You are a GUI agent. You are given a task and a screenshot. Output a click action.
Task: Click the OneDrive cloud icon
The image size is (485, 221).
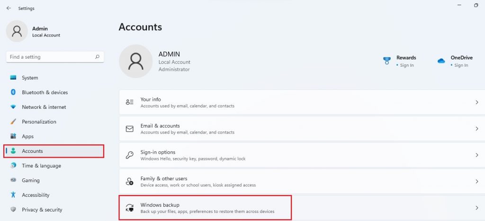pyautogui.click(x=441, y=61)
